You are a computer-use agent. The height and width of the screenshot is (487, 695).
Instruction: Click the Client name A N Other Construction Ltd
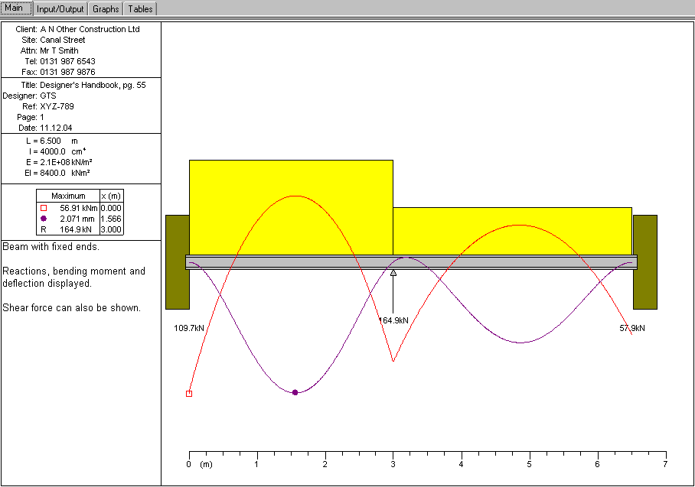point(90,28)
